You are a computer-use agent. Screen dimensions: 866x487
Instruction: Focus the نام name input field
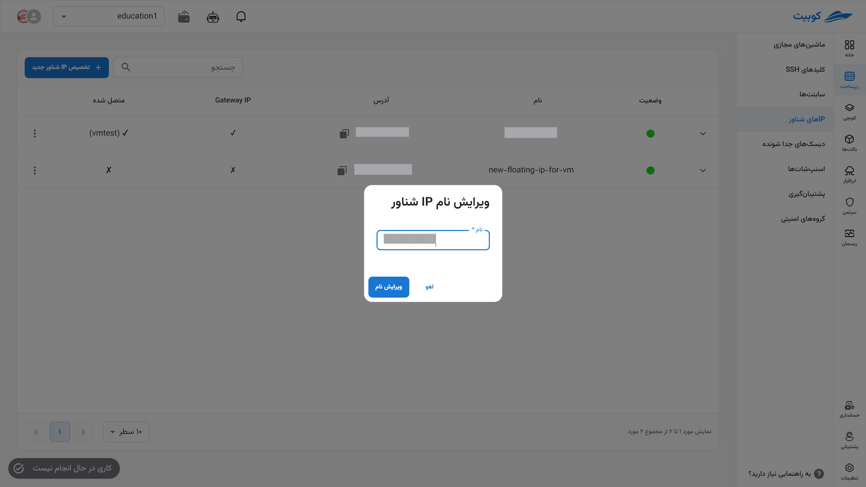[x=433, y=240]
